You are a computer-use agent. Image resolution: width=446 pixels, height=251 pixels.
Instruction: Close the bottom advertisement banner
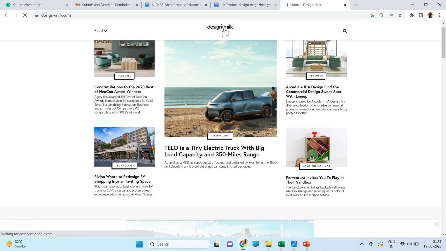click(x=437, y=224)
